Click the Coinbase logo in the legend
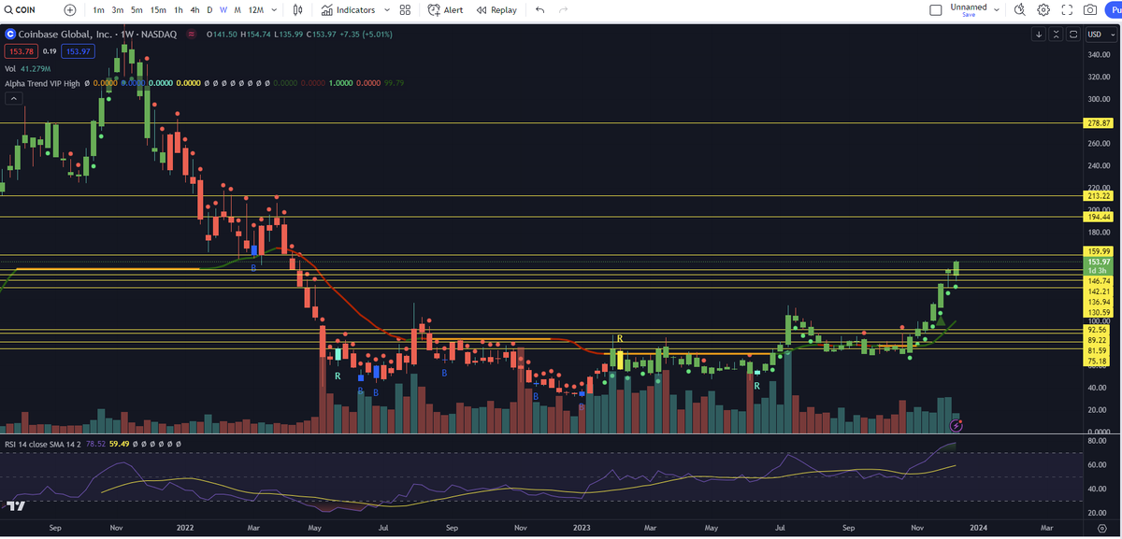The image size is (1122, 539). pyautogui.click(x=11, y=35)
